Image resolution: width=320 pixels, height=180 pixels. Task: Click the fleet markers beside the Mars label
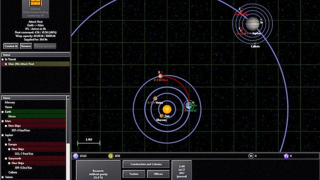click(x=157, y=80)
